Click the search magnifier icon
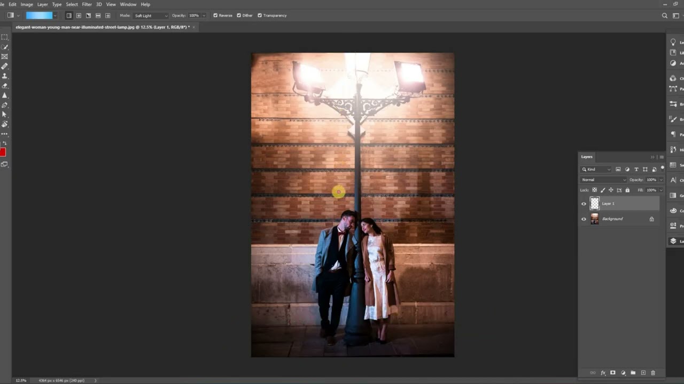This screenshot has height=384, width=684. coord(665,15)
